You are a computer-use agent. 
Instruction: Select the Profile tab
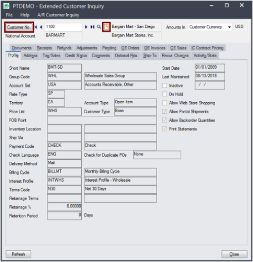click(x=13, y=55)
